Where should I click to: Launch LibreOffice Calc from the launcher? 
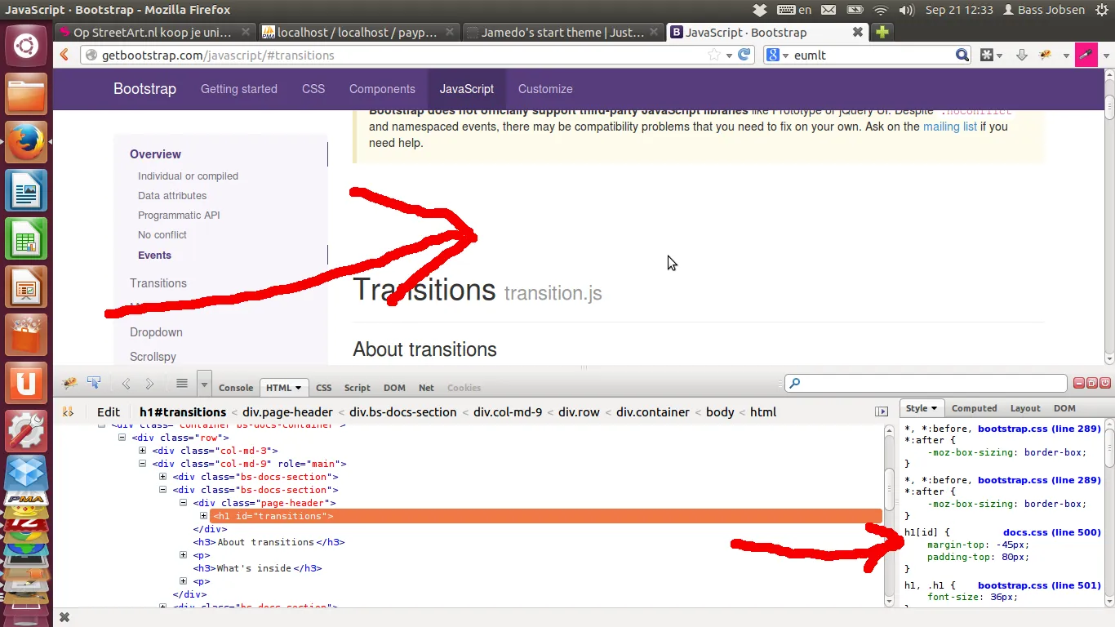point(26,239)
